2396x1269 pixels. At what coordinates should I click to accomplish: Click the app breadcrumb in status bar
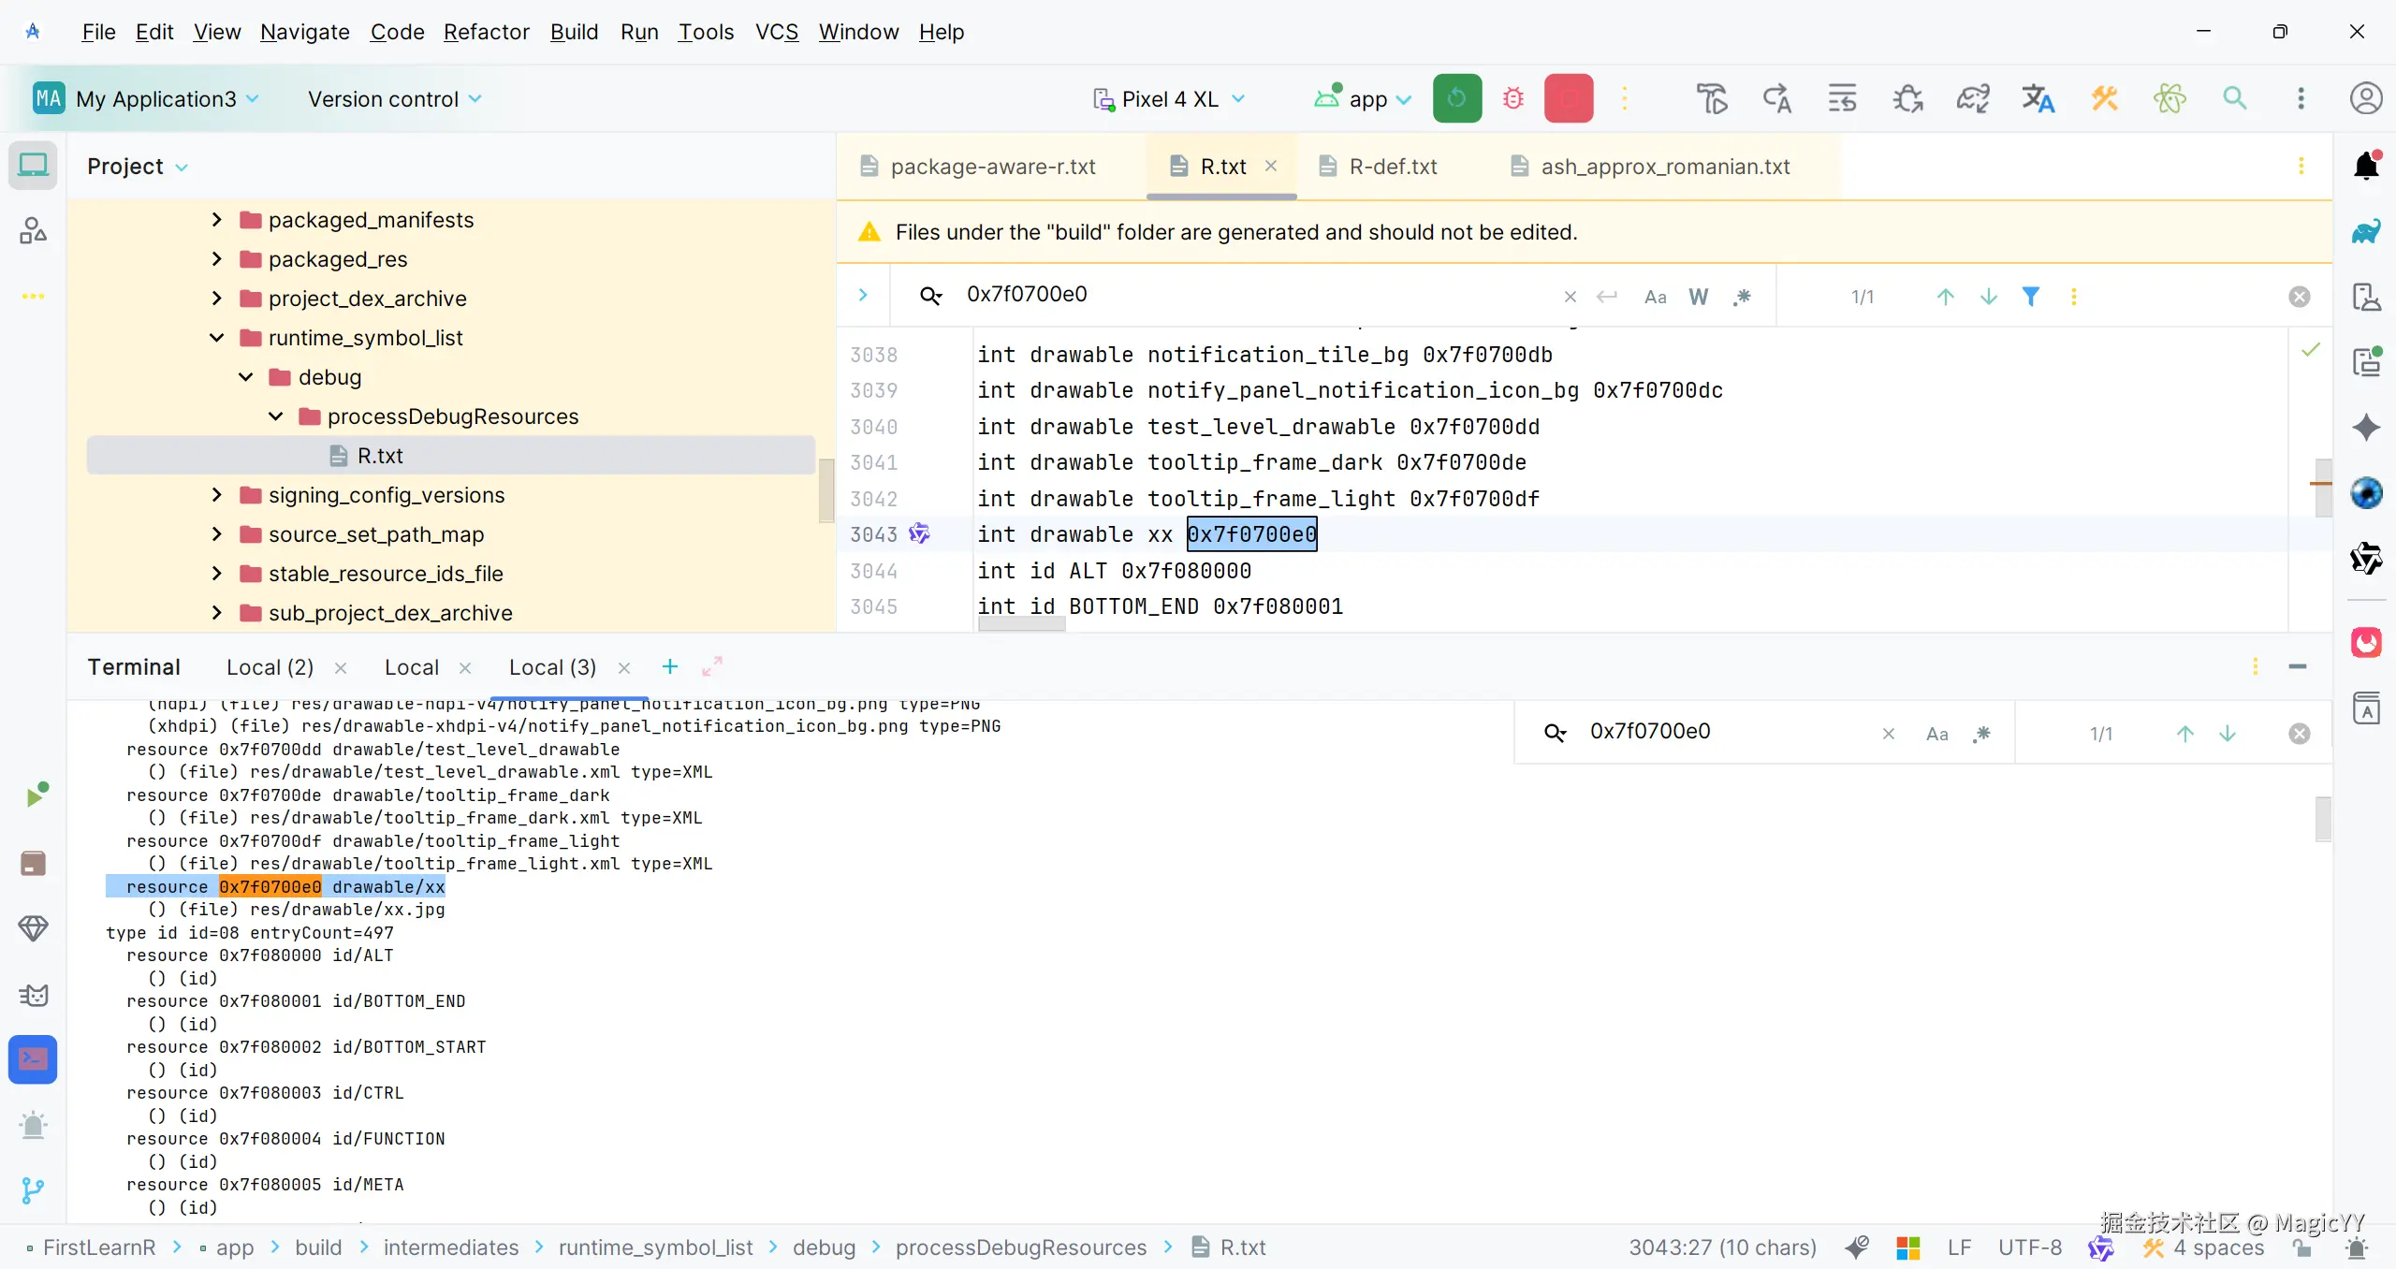[x=234, y=1247]
